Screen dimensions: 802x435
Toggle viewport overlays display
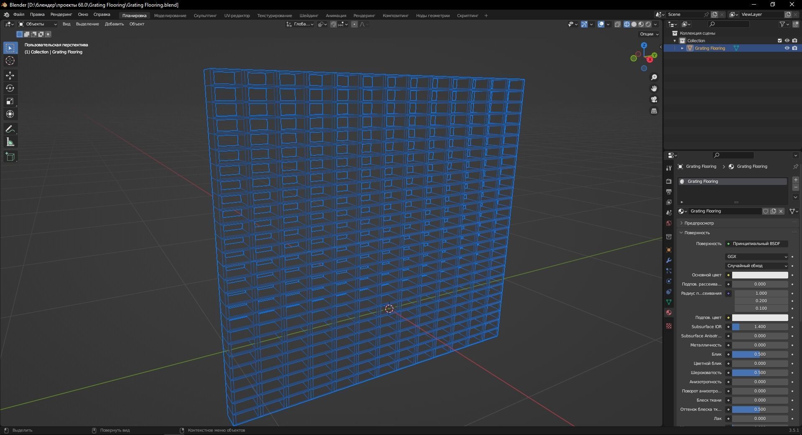tap(601, 24)
